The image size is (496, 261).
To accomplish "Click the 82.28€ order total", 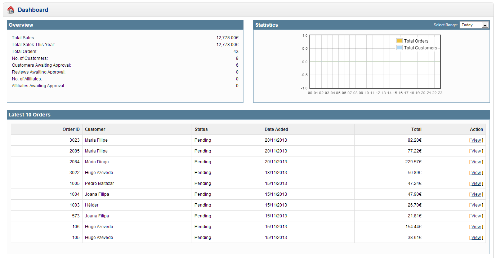I will [415, 140].
